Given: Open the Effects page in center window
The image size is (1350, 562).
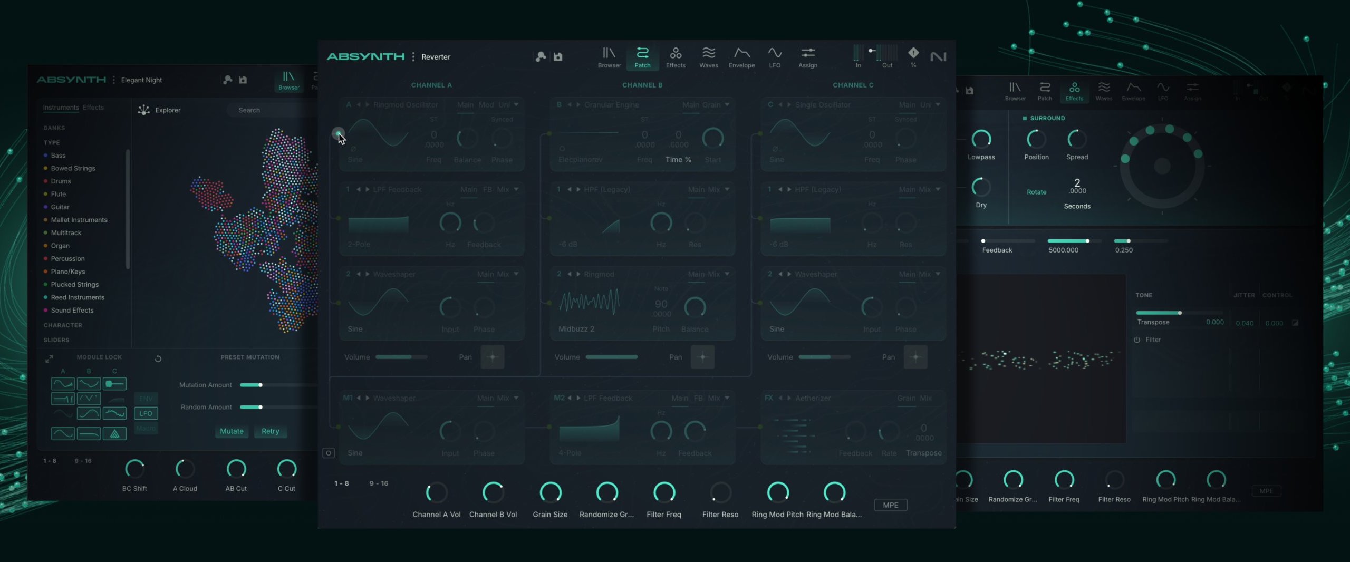Looking at the screenshot, I should pyautogui.click(x=675, y=57).
